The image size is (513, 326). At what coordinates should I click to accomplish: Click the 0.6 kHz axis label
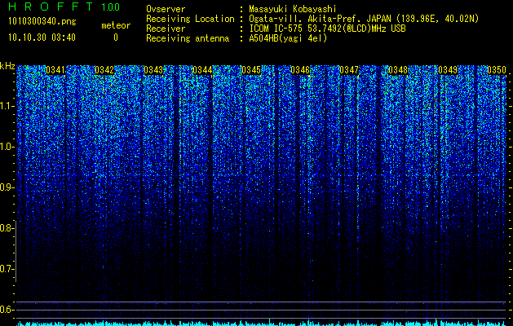click(x=6, y=310)
